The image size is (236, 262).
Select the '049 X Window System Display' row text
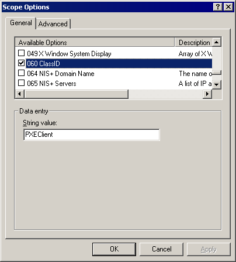69,54
